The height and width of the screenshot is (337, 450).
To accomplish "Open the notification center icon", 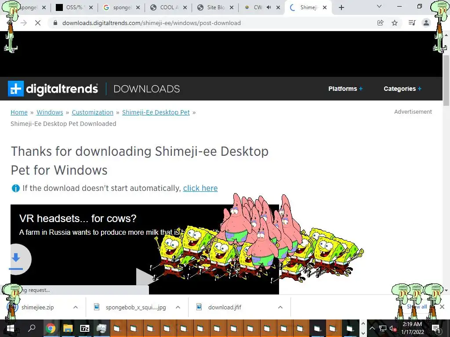I will tap(435, 328).
